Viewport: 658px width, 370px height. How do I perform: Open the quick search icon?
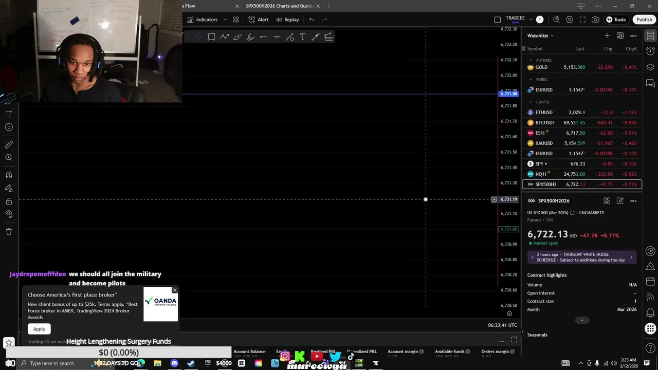coord(556,20)
